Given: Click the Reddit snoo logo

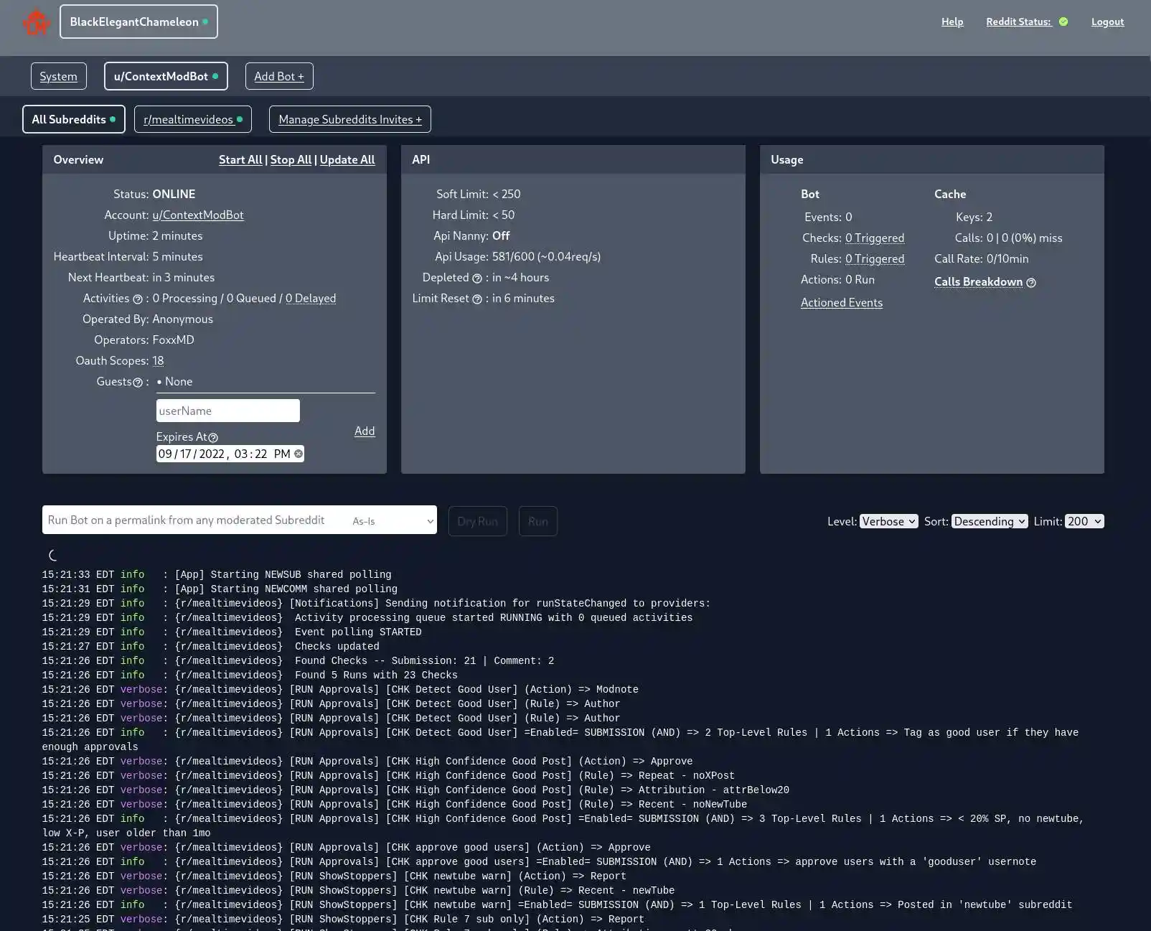Looking at the screenshot, I should point(37,22).
